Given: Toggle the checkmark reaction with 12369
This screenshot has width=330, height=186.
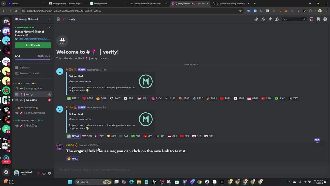Looking at the screenshot, I should [x=73, y=136].
